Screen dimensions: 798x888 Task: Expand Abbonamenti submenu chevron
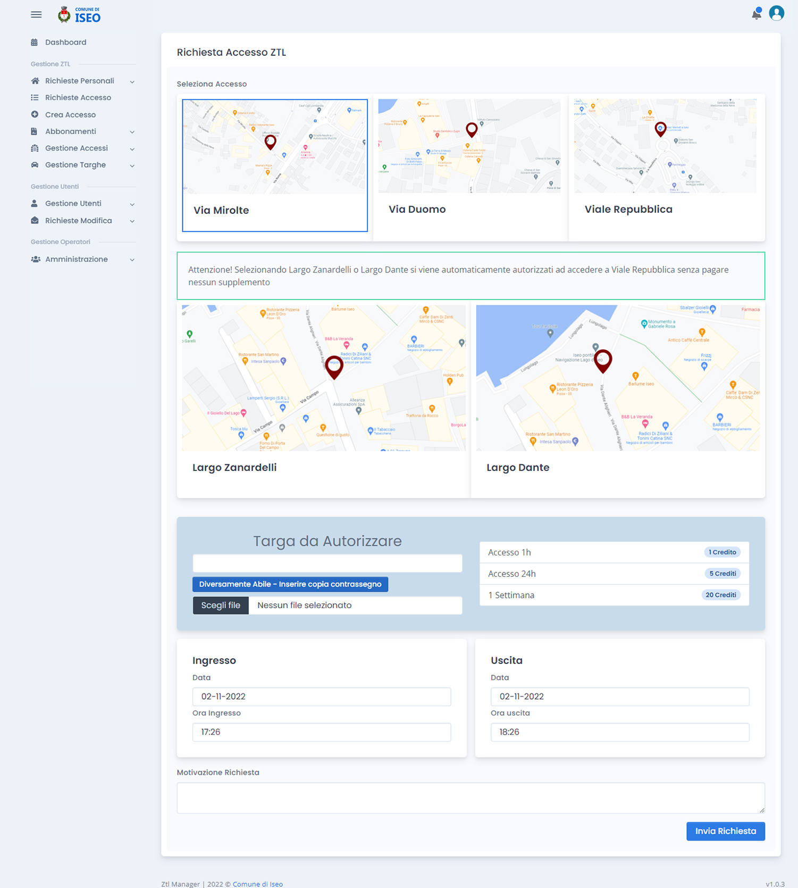[132, 132]
